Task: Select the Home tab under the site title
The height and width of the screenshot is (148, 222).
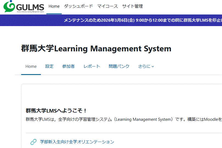Action: [x=31, y=66]
